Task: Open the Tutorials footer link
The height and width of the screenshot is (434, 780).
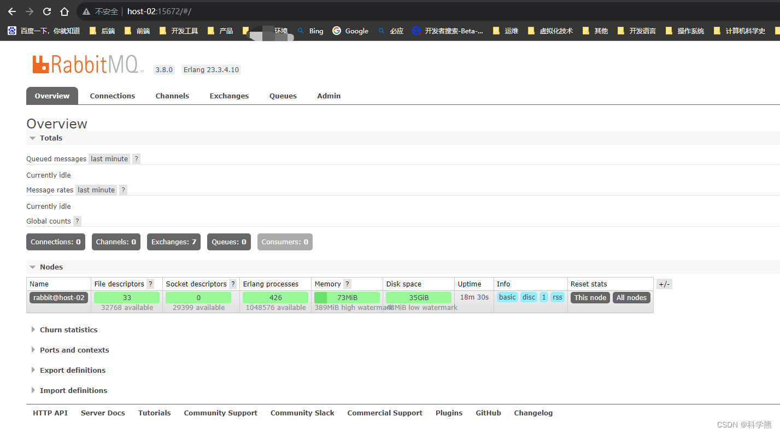Action: click(x=155, y=413)
